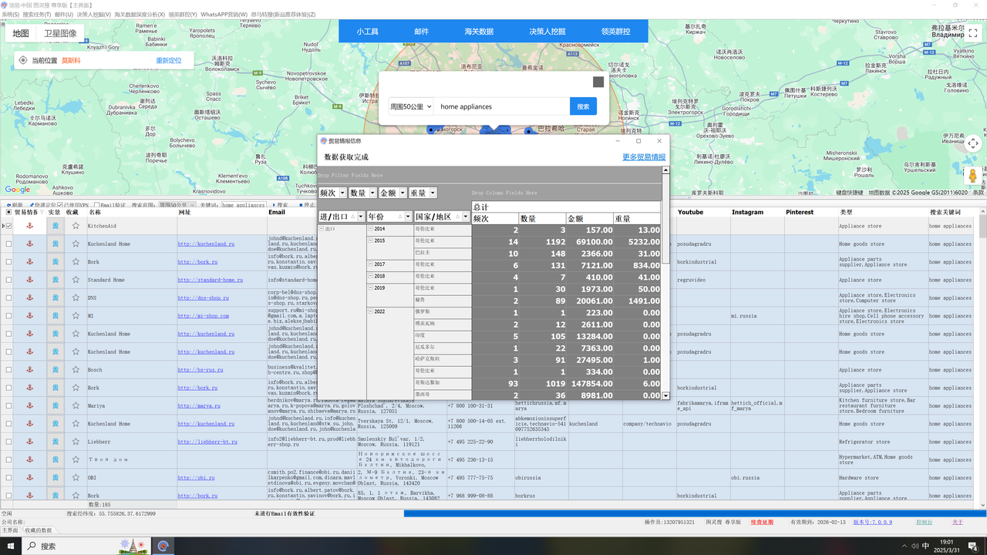Viewport: 987px width, 555px height.
Task: Click in the home appliances search field
Action: 501,106
